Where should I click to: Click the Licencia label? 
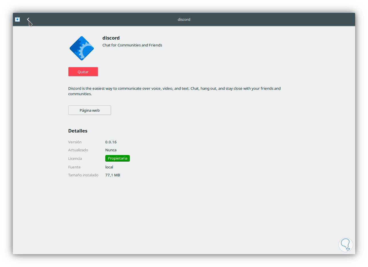click(75, 158)
